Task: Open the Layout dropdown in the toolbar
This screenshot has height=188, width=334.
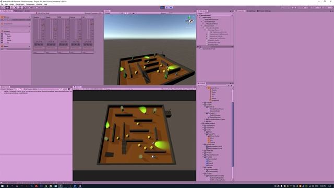Action: click(x=327, y=7)
